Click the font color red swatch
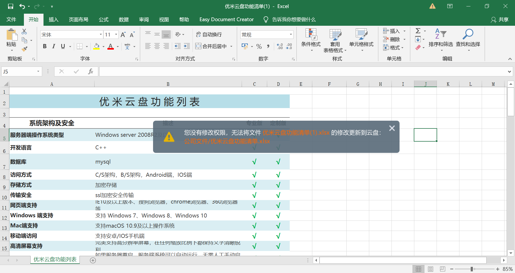The height and width of the screenshot is (273, 515). coord(111,46)
